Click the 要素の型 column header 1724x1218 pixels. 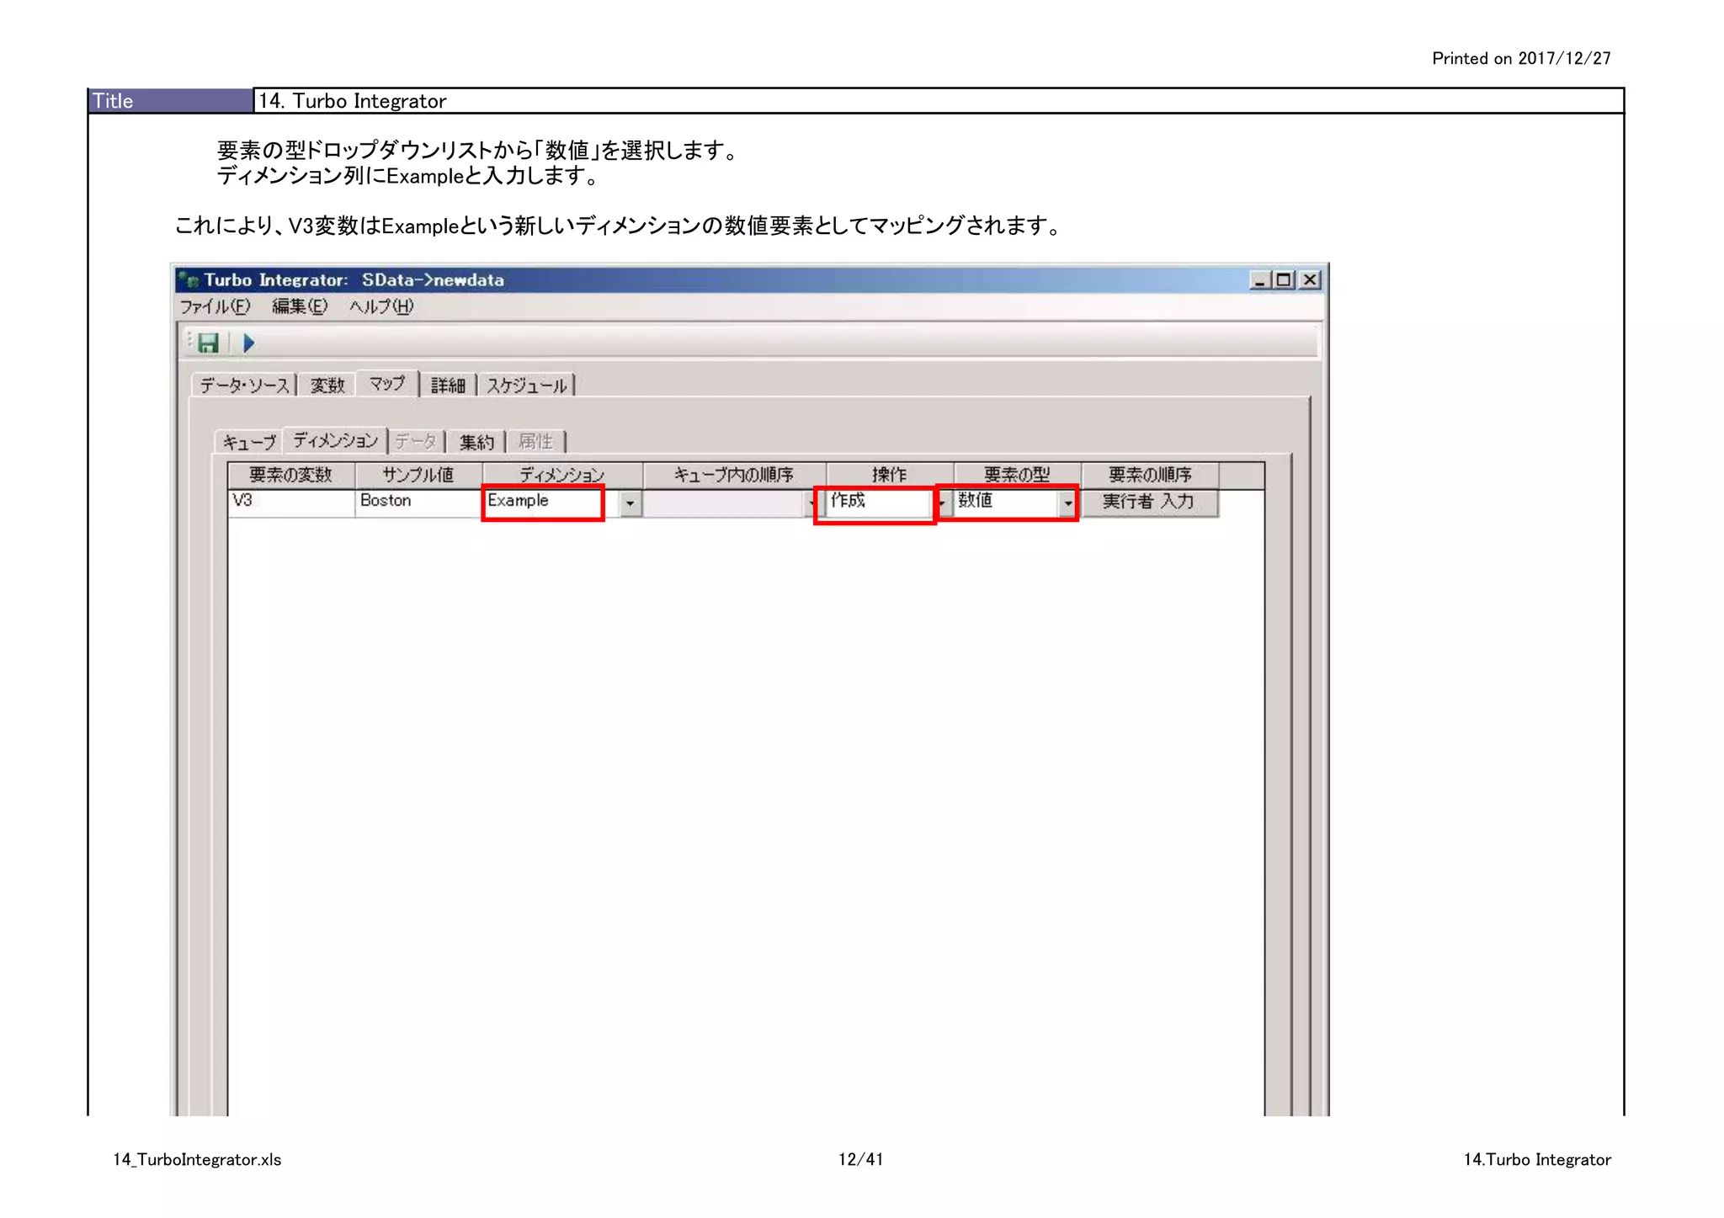[1017, 476]
